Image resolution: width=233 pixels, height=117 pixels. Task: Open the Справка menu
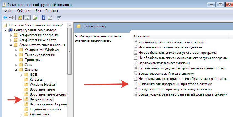[51, 11]
